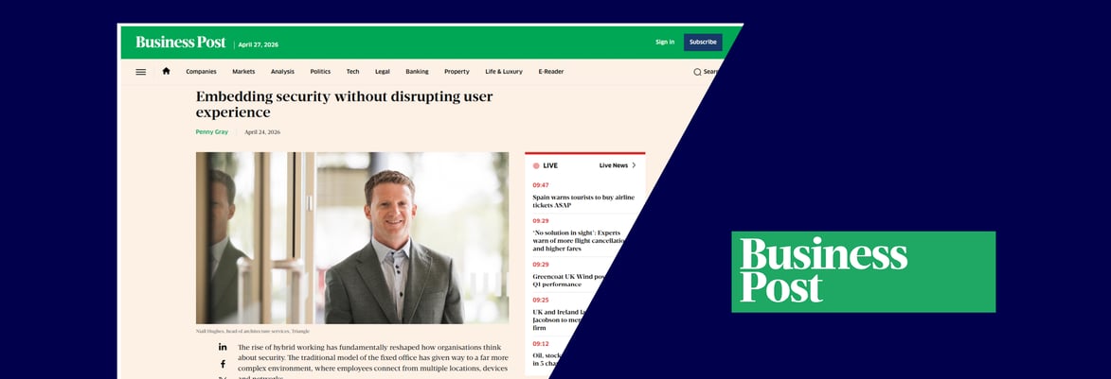Click the search magnifier icon

(x=697, y=72)
